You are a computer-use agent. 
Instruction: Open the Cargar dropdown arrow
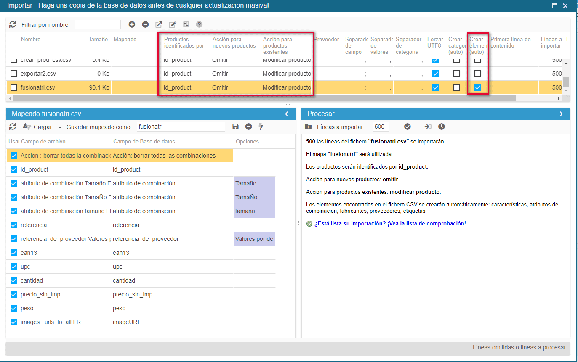pos(60,127)
